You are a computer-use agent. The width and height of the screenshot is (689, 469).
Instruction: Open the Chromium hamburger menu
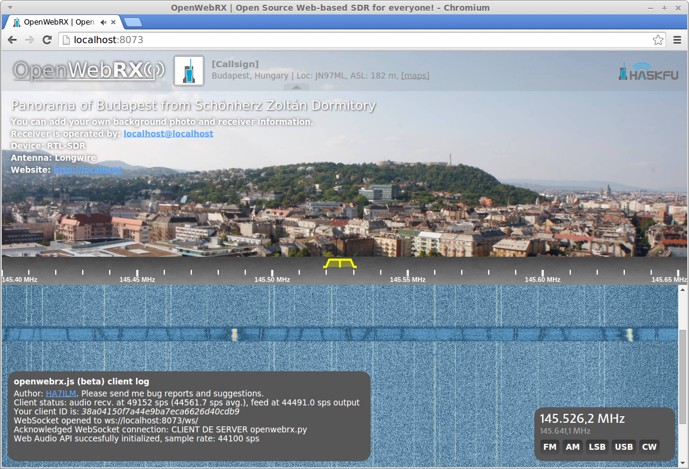click(678, 40)
